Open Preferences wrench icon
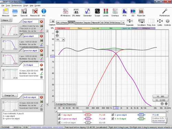172x129 pixels. click(x=164, y=12)
